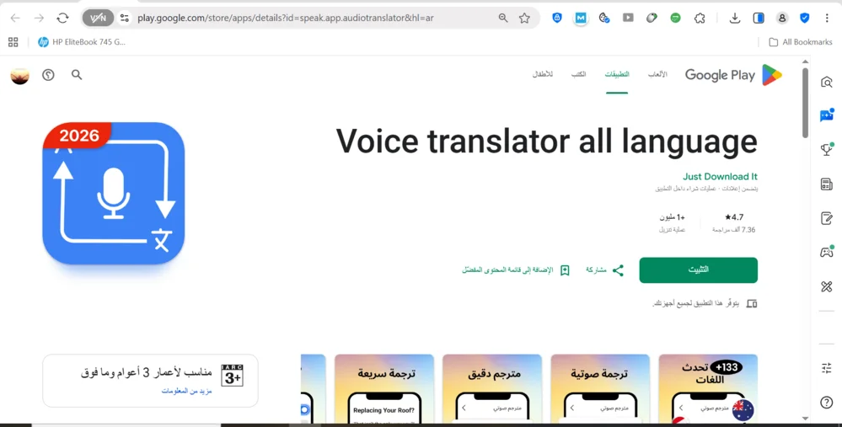
Task: Open the sidebar trophy rewards icon
Action: pyautogui.click(x=827, y=150)
